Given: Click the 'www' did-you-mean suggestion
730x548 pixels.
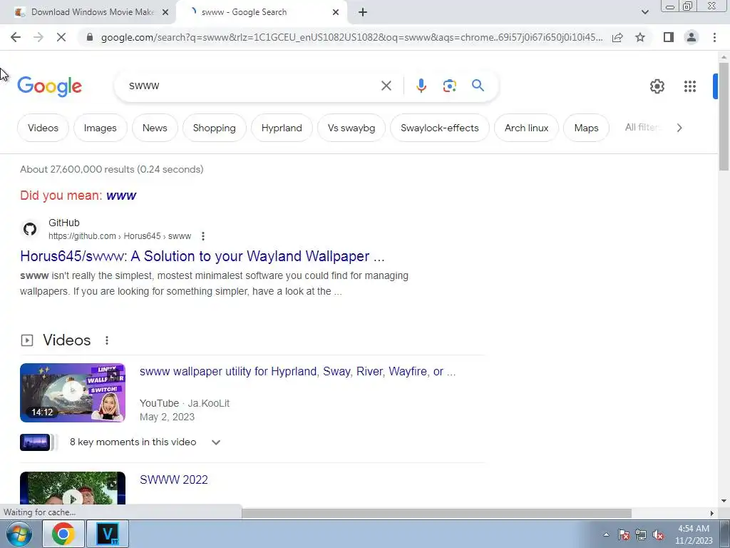Looking at the screenshot, I should click(121, 196).
